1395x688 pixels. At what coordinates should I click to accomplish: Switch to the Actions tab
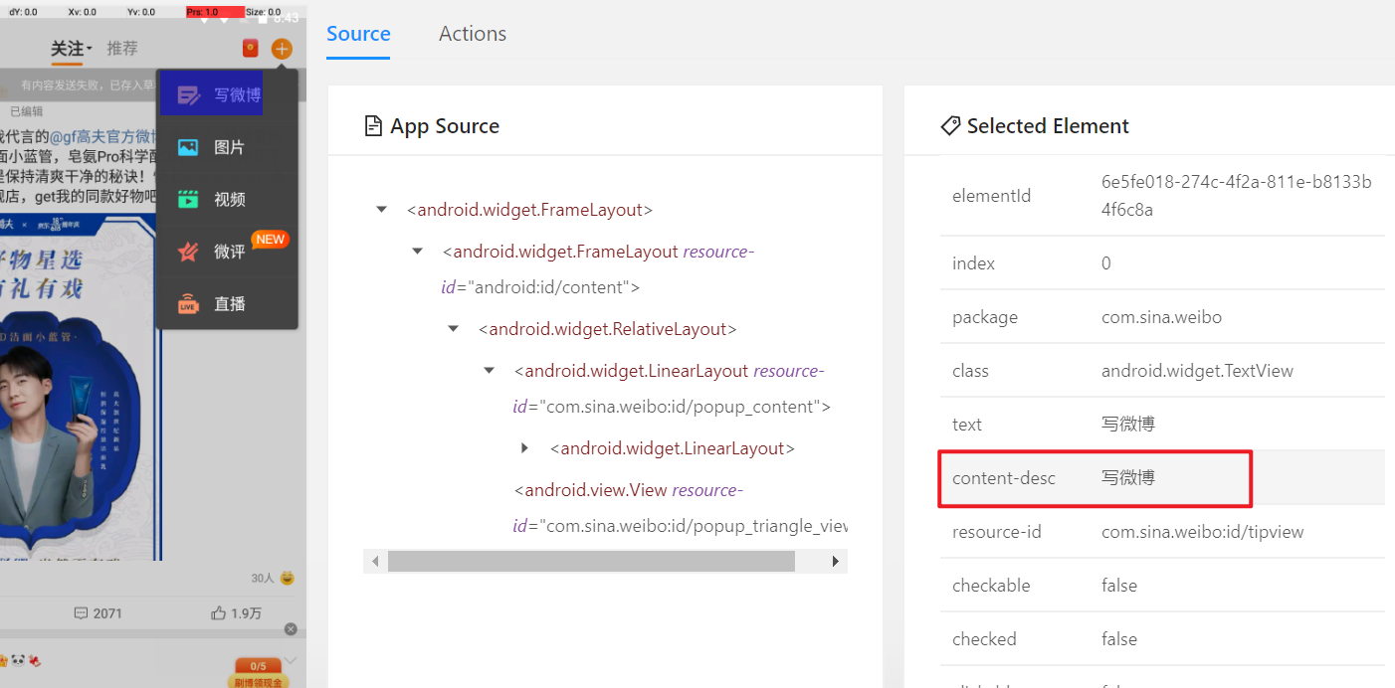point(473,34)
